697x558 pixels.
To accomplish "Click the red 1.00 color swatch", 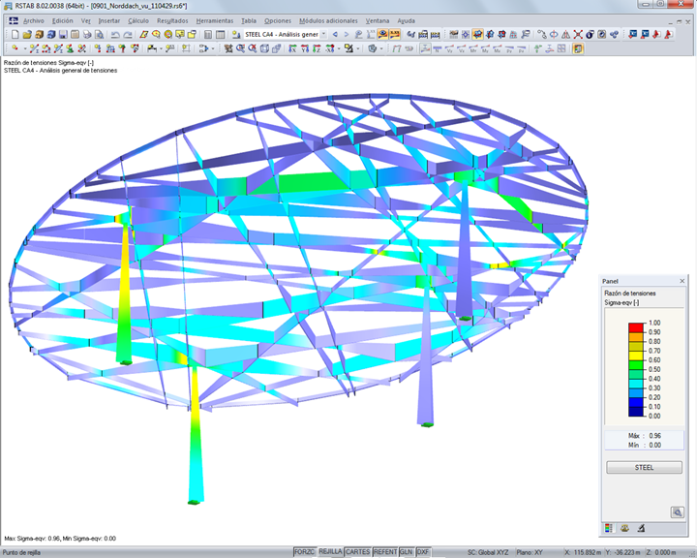I will (x=636, y=327).
